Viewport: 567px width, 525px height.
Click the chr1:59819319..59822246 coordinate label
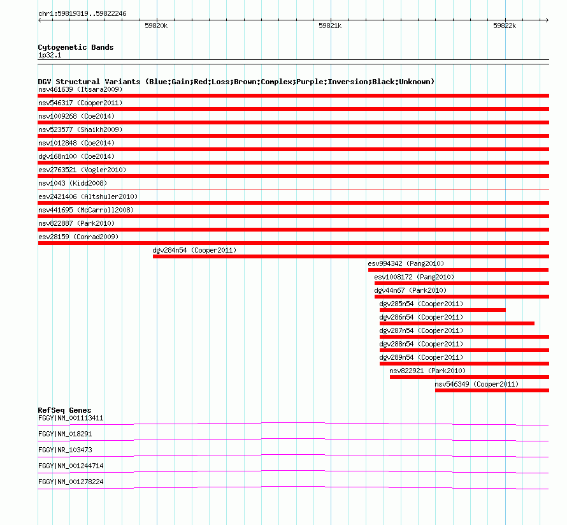pos(82,14)
